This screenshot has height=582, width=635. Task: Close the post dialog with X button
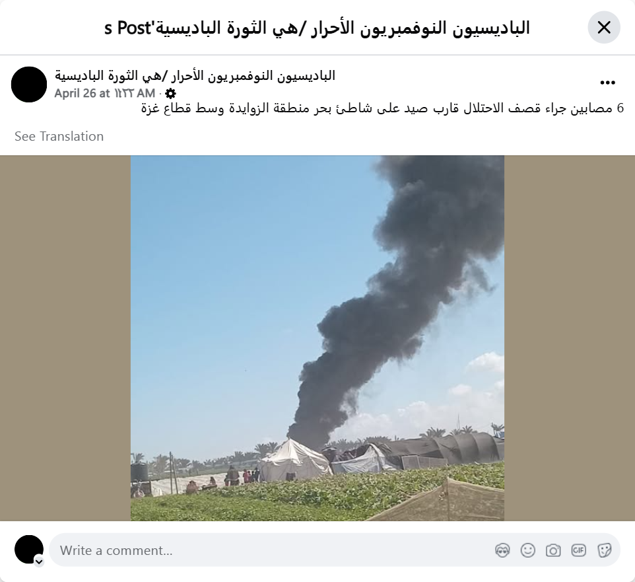[x=604, y=28]
